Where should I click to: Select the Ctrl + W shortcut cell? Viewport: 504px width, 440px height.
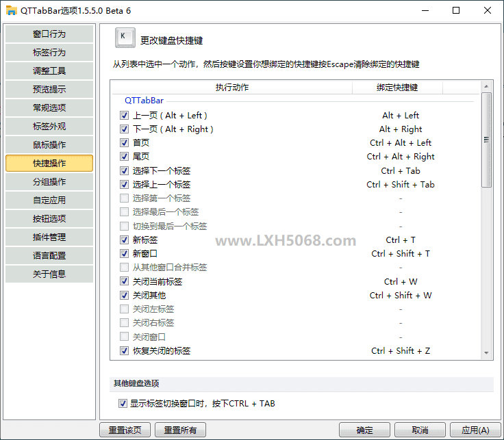click(401, 282)
